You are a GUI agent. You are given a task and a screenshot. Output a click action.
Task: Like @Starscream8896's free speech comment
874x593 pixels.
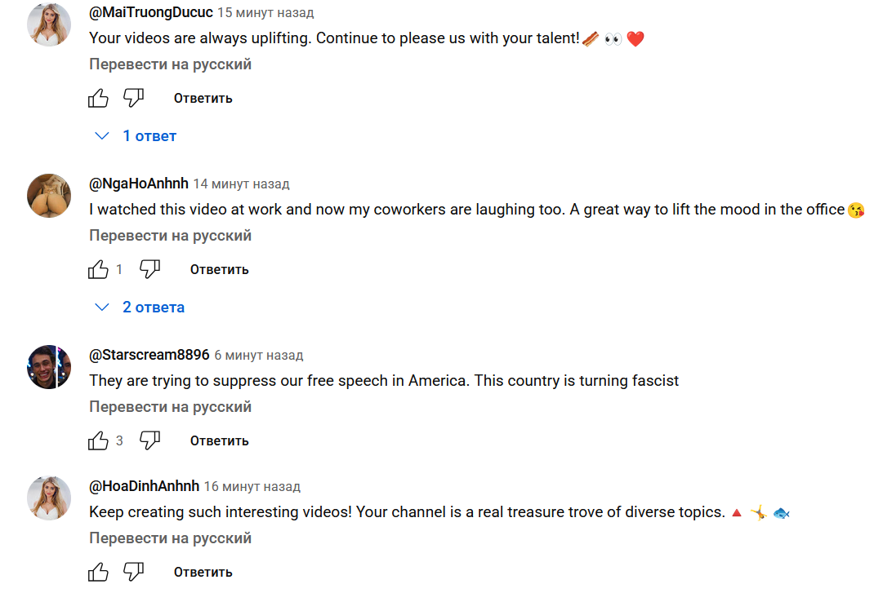(98, 441)
